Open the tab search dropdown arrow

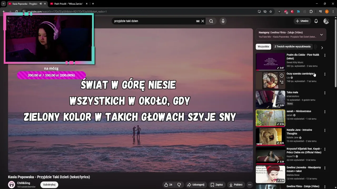(3, 4)
